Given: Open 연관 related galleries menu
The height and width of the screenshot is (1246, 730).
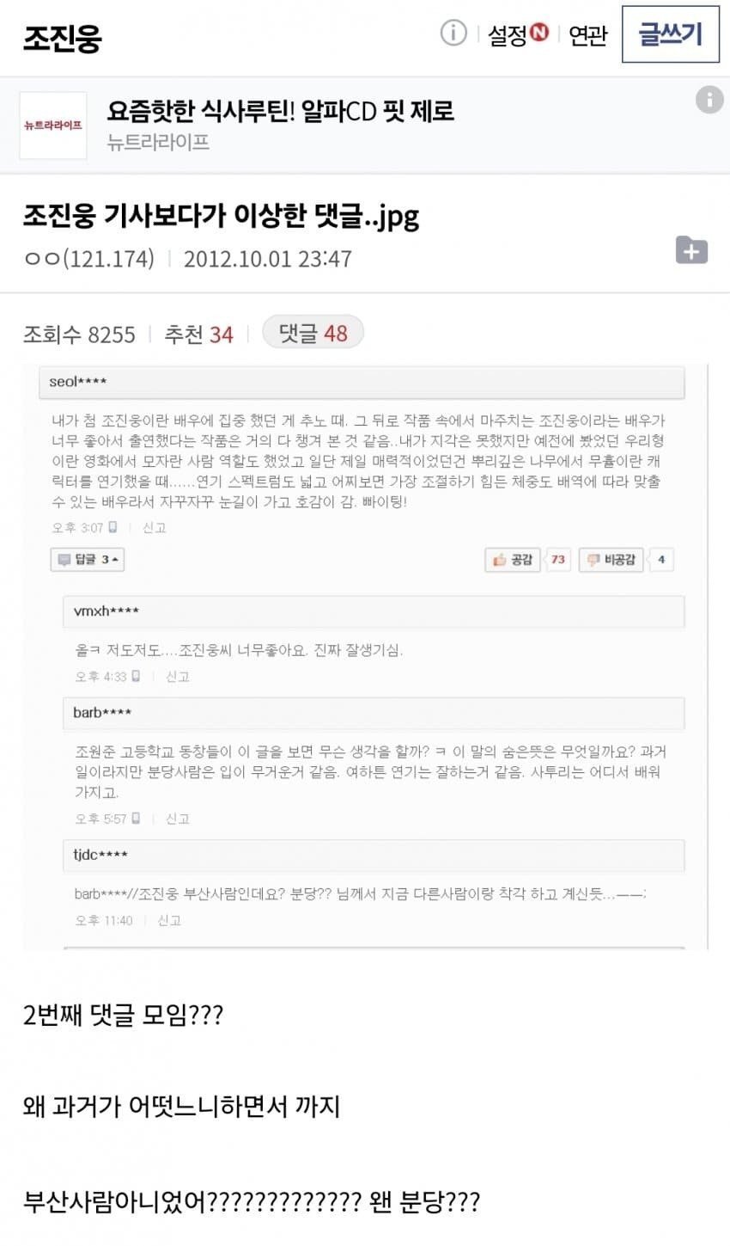Looking at the screenshot, I should click(x=588, y=35).
